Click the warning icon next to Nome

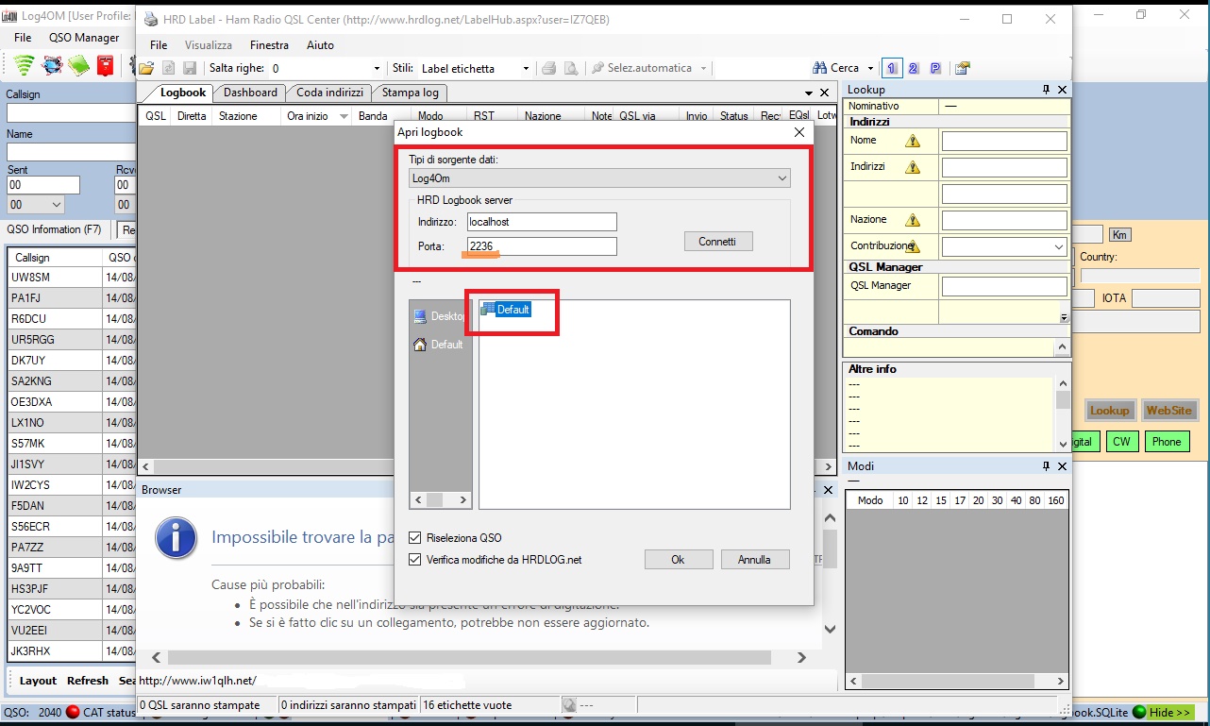click(x=913, y=141)
